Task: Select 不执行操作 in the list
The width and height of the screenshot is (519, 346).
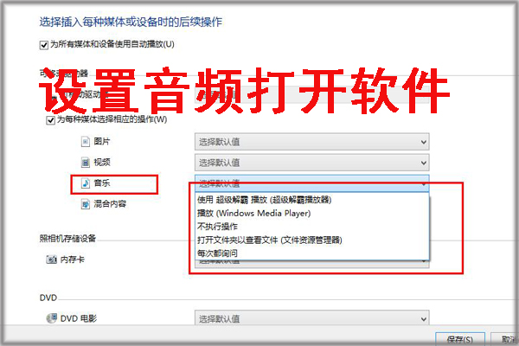Action: [312, 227]
